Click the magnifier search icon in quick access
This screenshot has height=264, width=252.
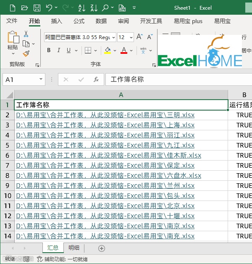(x=105, y=8)
